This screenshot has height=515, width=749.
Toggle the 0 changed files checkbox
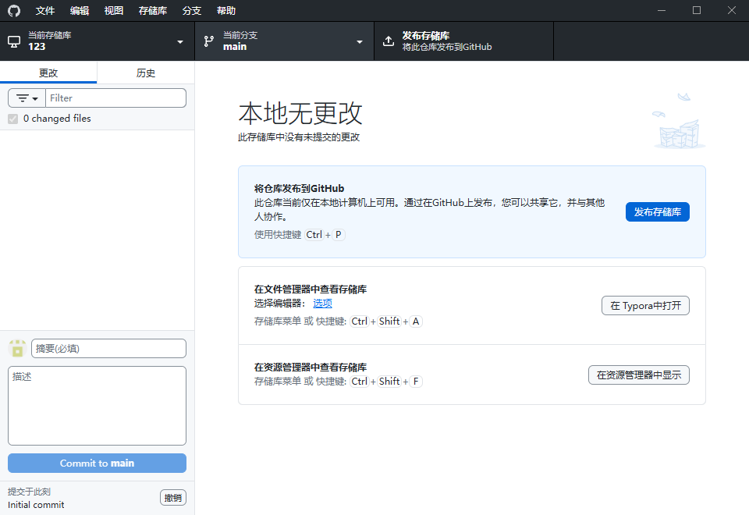(12, 118)
